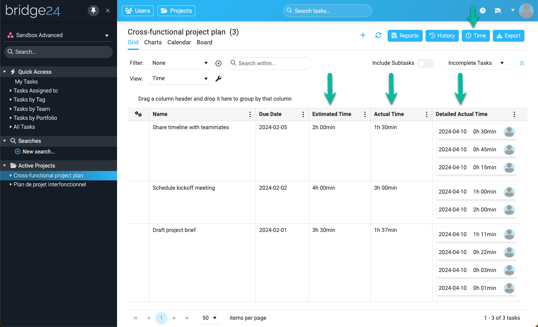Collapse the Active Projects section
Image resolution: width=538 pixels, height=327 pixels.
click(5, 165)
